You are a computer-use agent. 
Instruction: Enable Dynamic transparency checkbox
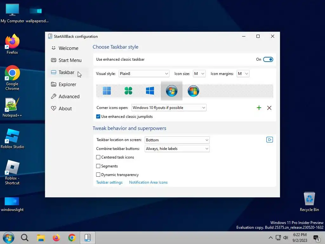(x=98, y=175)
